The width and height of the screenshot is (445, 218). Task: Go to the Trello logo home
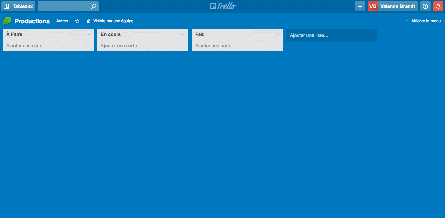tap(222, 6)
